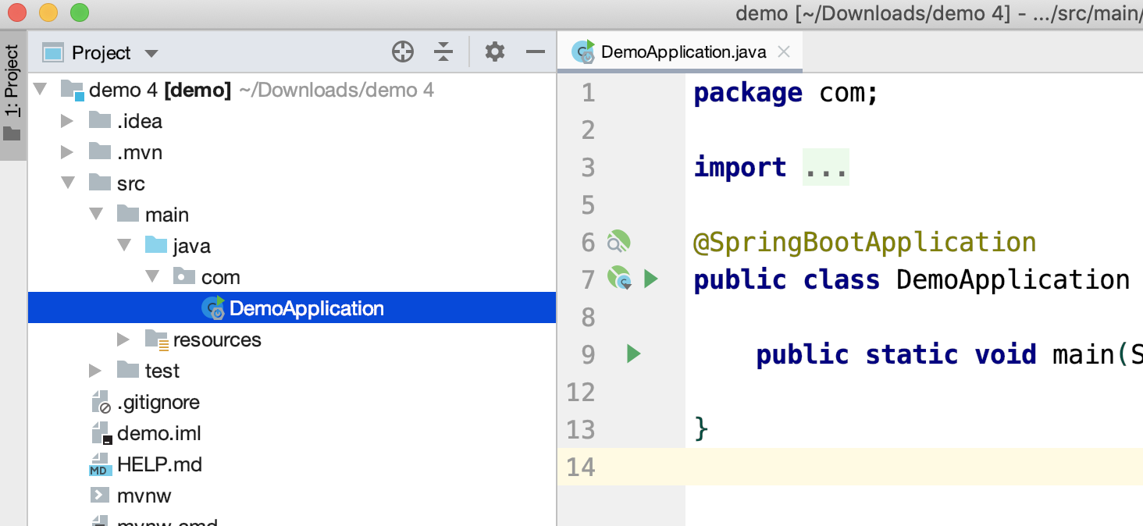This screenshot has height=526, width=1143.
Task: Collapse the com package arrow
Action: pyautogui.click(x=152, y=277)
